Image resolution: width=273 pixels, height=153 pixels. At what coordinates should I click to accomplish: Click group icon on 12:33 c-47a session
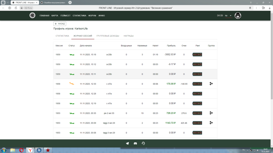(211, 84)
